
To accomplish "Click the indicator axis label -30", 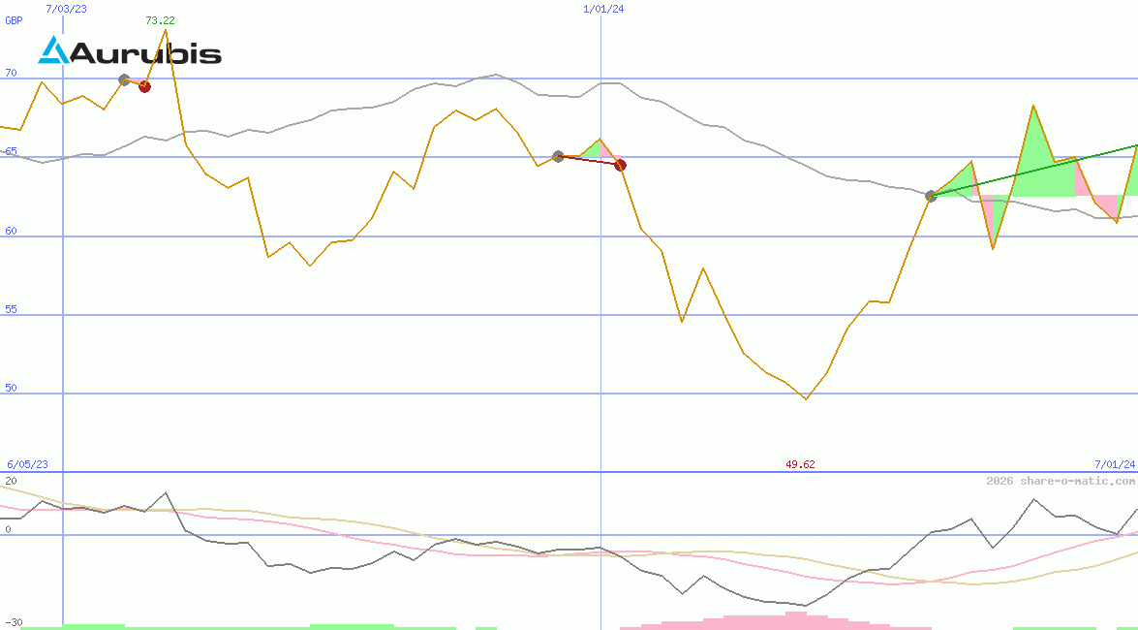I will click(x=13, y=623).
